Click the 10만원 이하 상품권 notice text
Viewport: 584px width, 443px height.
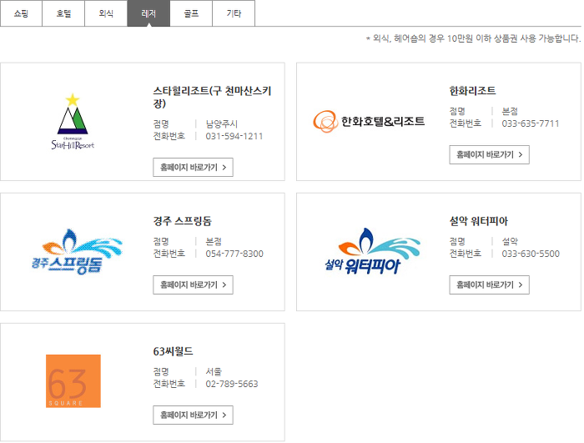click(473, 38)
